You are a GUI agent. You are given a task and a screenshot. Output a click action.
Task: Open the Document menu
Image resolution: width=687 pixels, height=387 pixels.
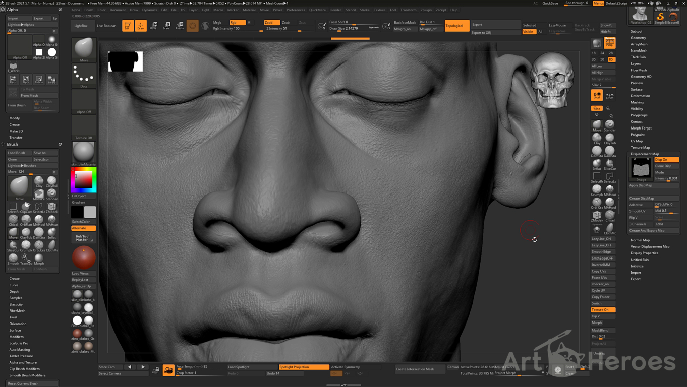[118, 10]
